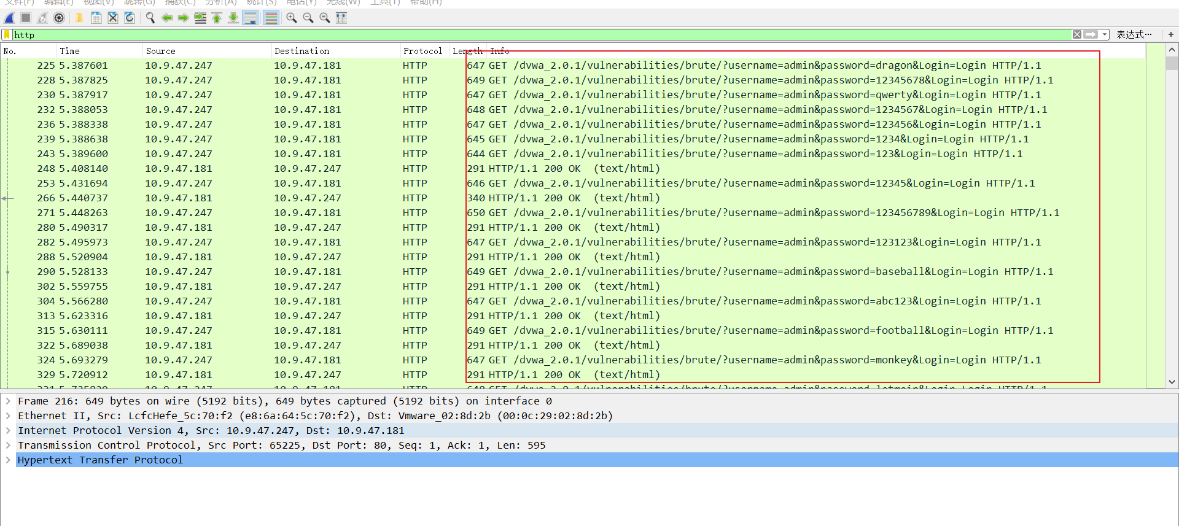Select packet 248 HTTP 200 OK response
This screenshot has height=526, width=1179.
point(574,168)
